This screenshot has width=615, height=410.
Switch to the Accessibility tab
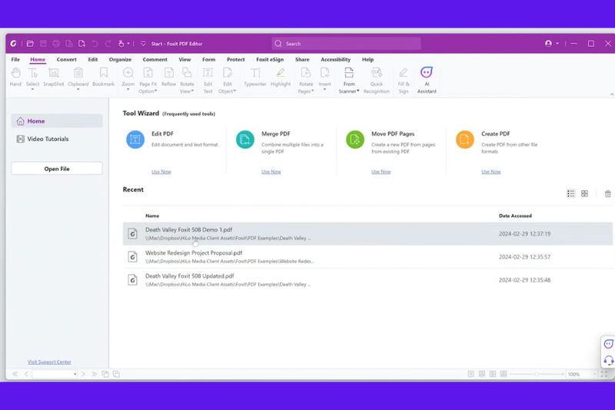tap(335, 60)
